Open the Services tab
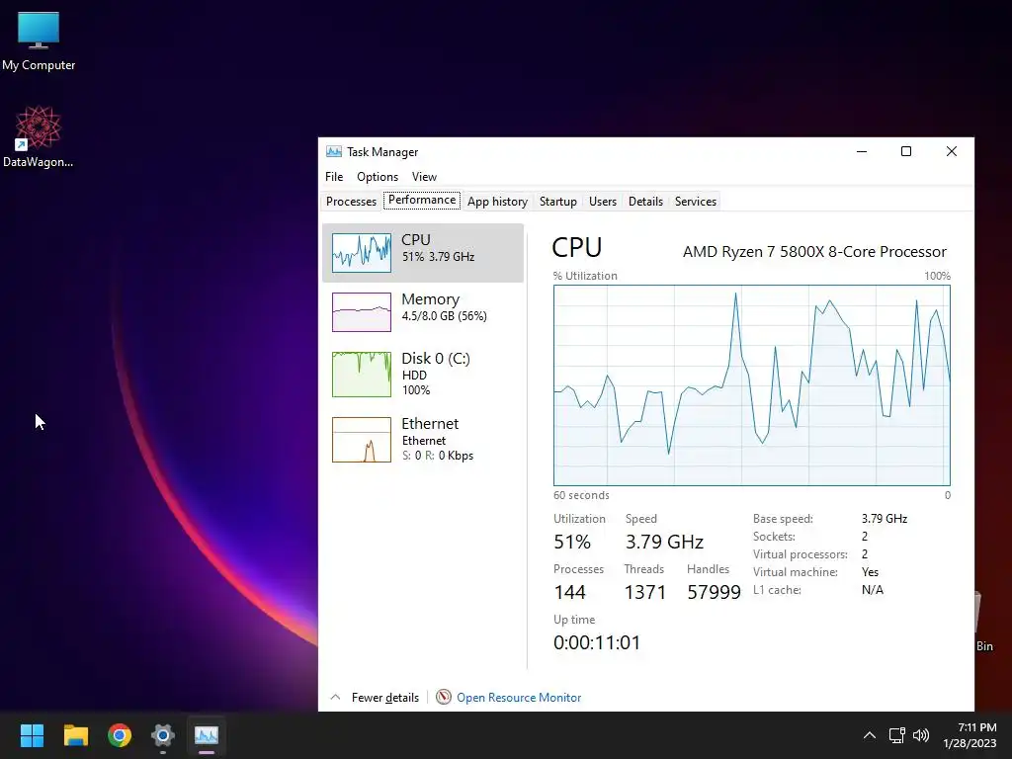This screenshot has width=1012, height=759. pyautogui.click(x=696, y=202)
